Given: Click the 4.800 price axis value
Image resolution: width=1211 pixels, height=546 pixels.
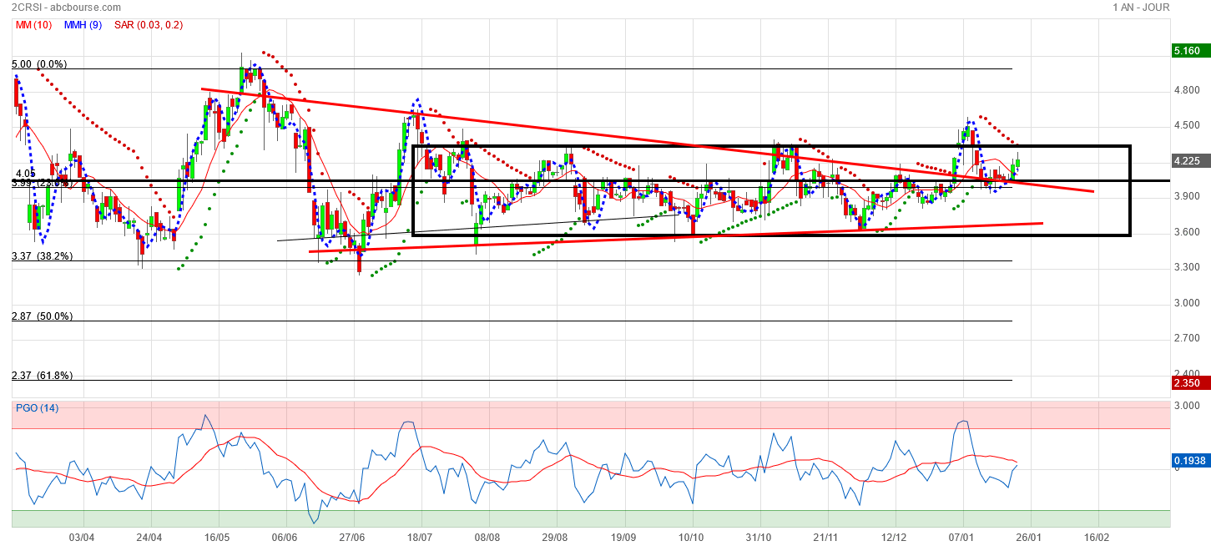Looking at the screenshot, I should [1187, 90].
